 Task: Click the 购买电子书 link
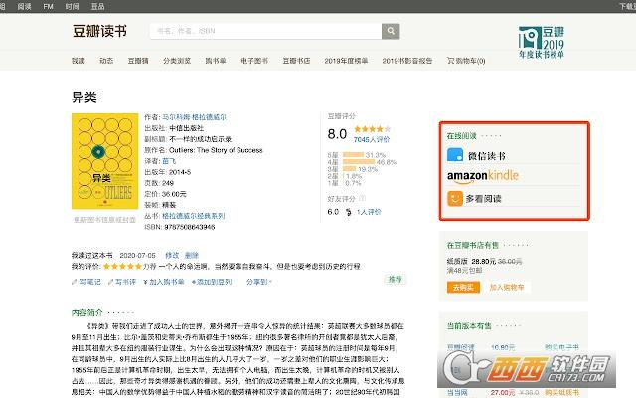[x=561, y=347]
